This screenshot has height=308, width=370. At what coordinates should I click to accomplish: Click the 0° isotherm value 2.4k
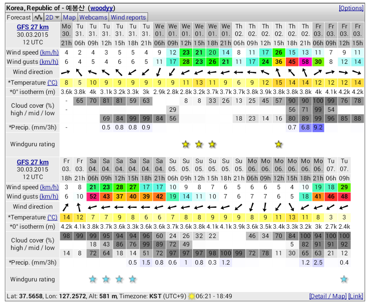tap(344, 227)
